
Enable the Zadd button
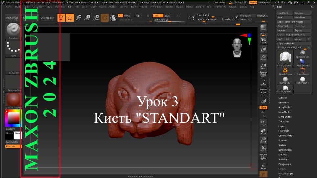(x=158, y=15)
